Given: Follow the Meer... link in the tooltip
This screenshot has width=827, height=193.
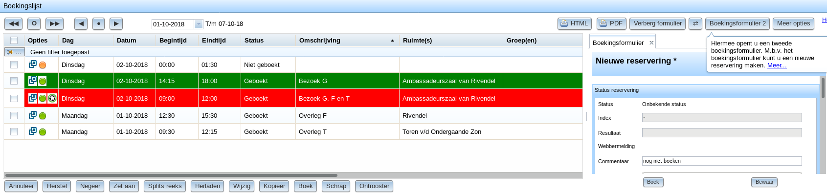Looking at the screenshot, I should click(x=777, y=65).
